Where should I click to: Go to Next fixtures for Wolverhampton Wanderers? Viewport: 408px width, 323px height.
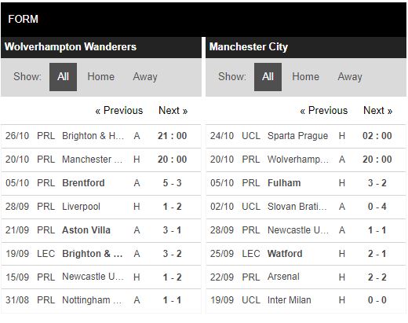pyautogui.click(x=173, y=111)
